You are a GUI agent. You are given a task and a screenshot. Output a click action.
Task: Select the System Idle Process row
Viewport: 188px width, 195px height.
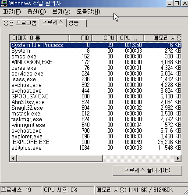point(96,45)
